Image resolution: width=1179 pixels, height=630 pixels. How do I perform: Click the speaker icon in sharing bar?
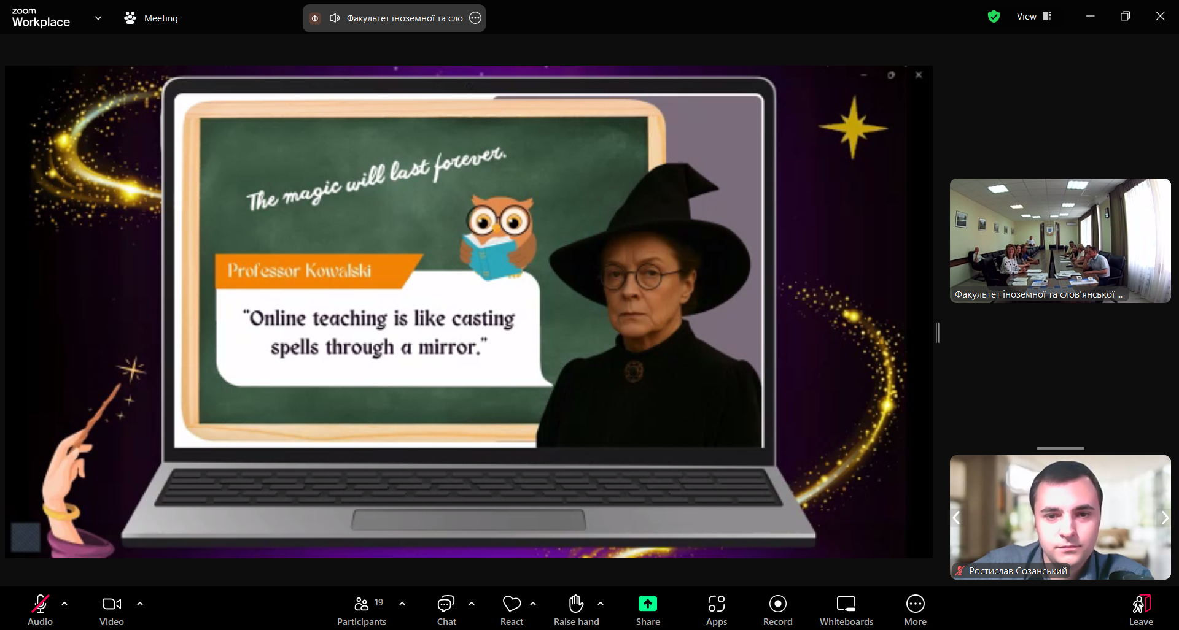pos(335,18)
